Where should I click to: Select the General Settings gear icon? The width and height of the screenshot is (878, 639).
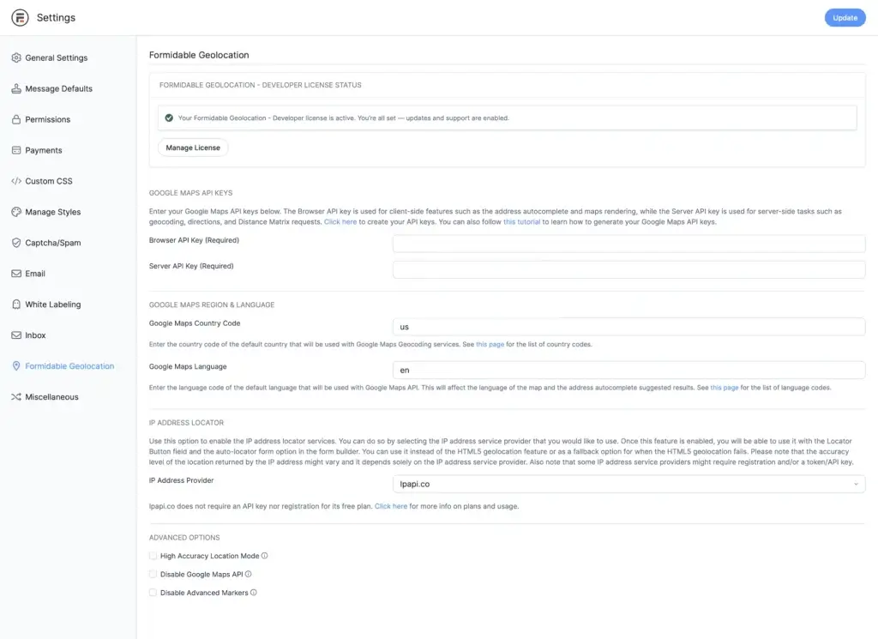click(x=15, y=57)
